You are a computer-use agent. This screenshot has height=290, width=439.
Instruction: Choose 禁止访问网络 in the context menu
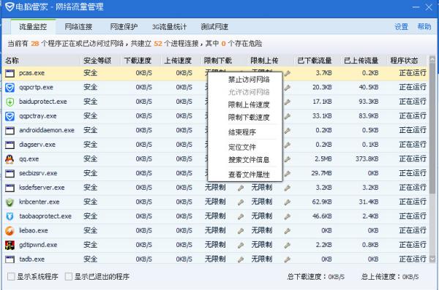(x=249, y=80)
